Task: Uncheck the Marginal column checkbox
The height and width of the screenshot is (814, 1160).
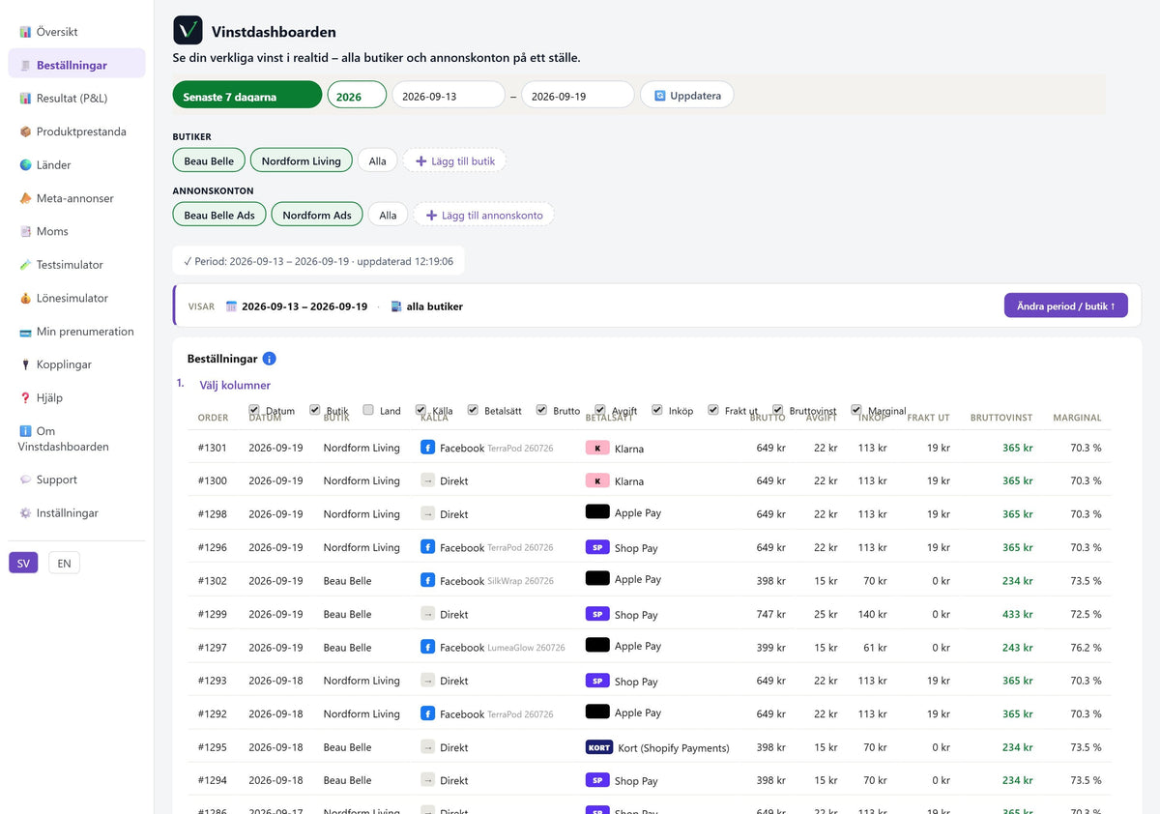Action: [856, 410]
